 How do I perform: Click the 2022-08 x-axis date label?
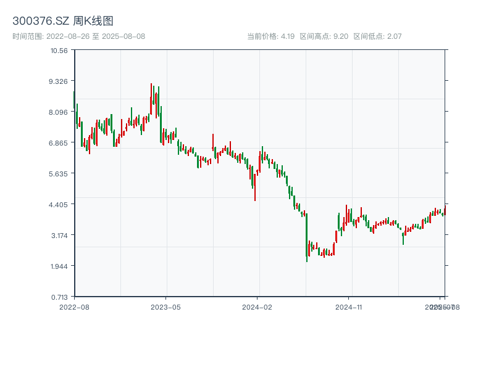tap(74, 306)
